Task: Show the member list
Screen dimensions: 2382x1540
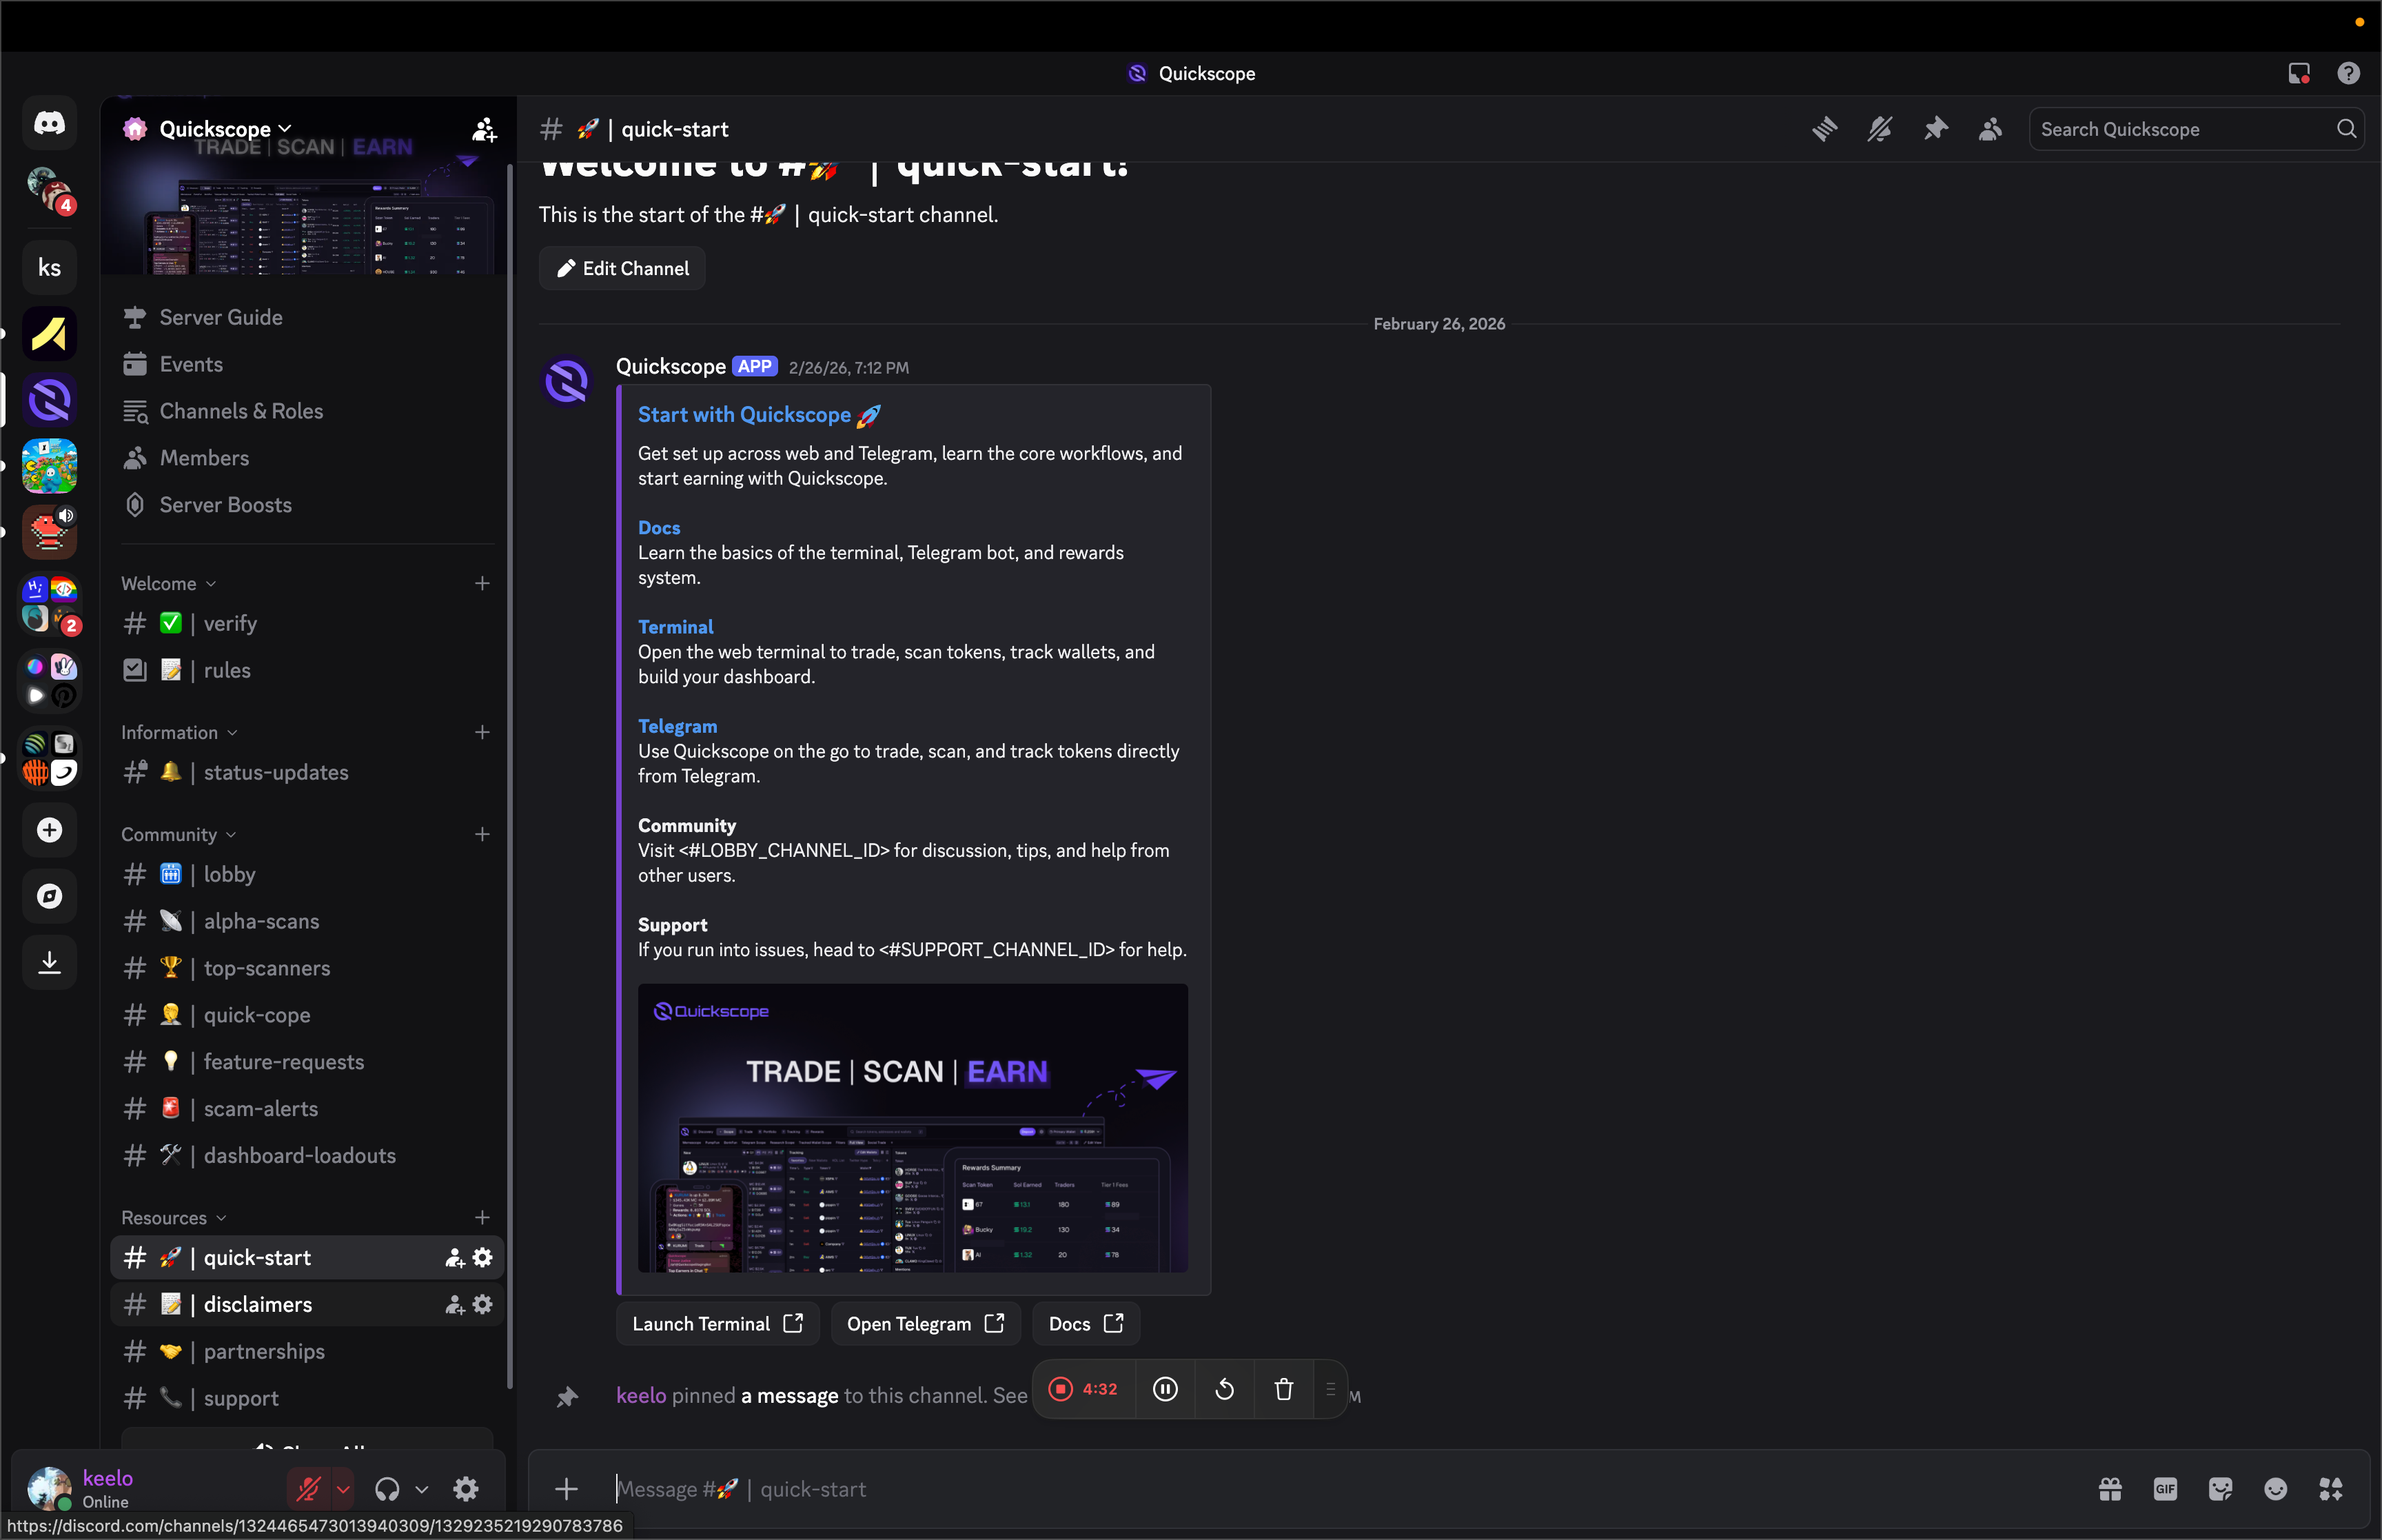Action: pos(1989,129)
